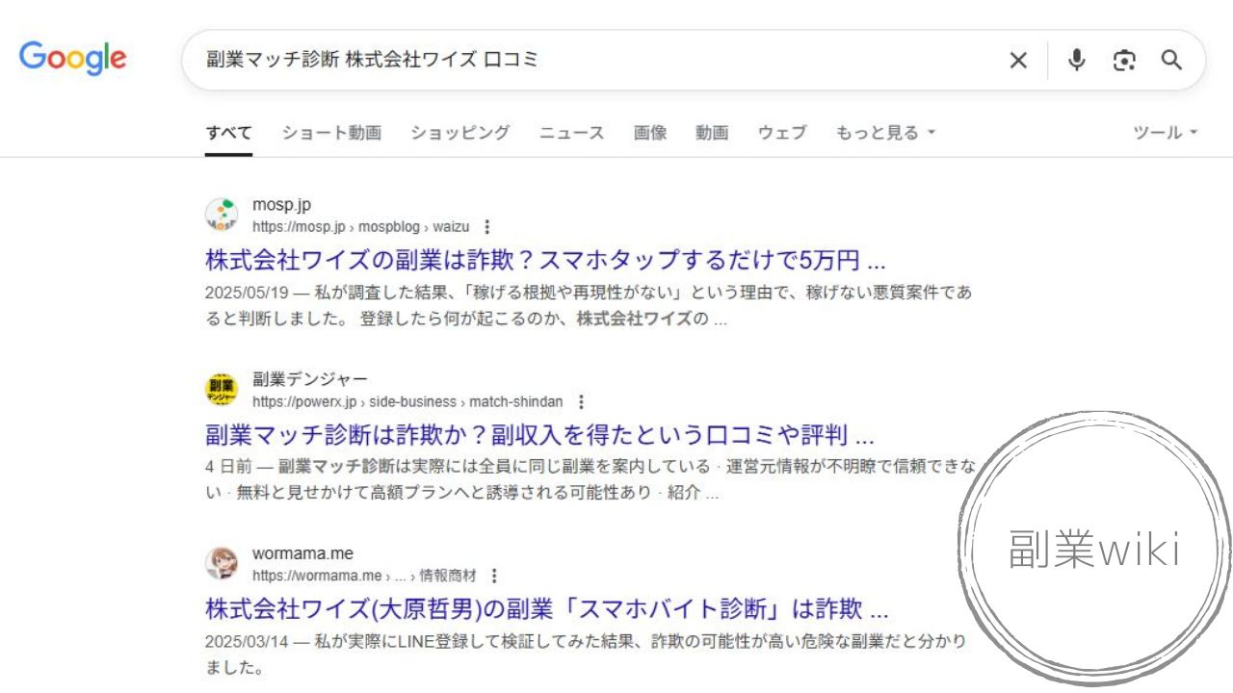
Task: Click the https://mosp.jp › mospblog › waizu URL
Action: (x=361, y=227)
